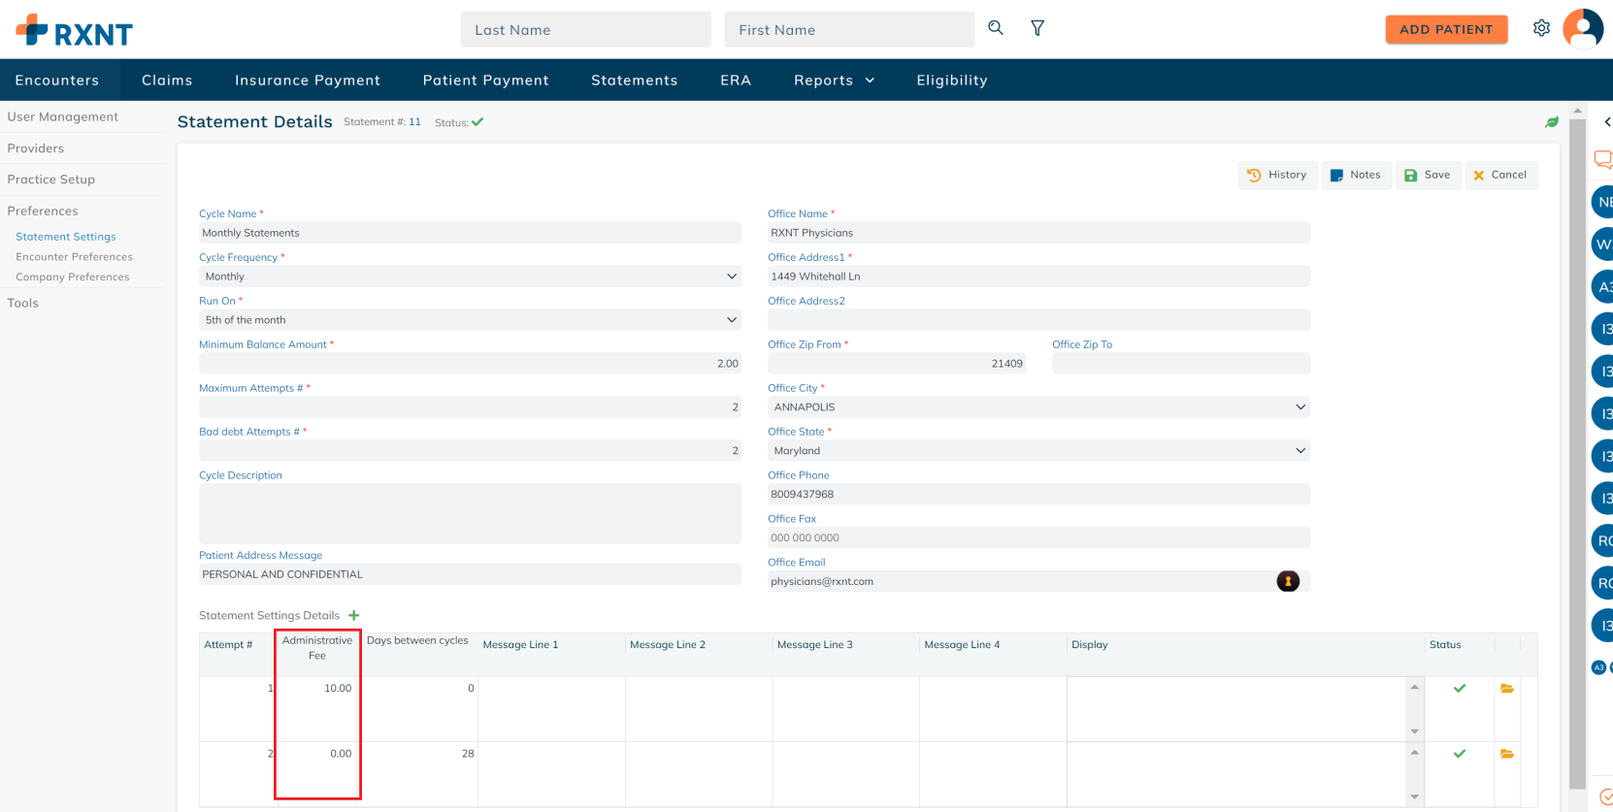Add new statement settings detail row

(354, 615)
